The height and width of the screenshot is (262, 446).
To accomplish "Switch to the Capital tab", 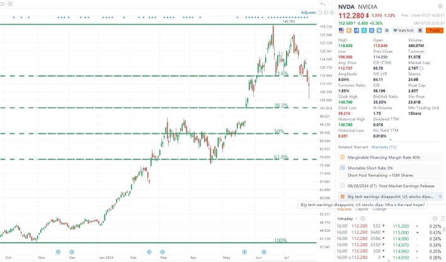I will click(x=362, y=209).
